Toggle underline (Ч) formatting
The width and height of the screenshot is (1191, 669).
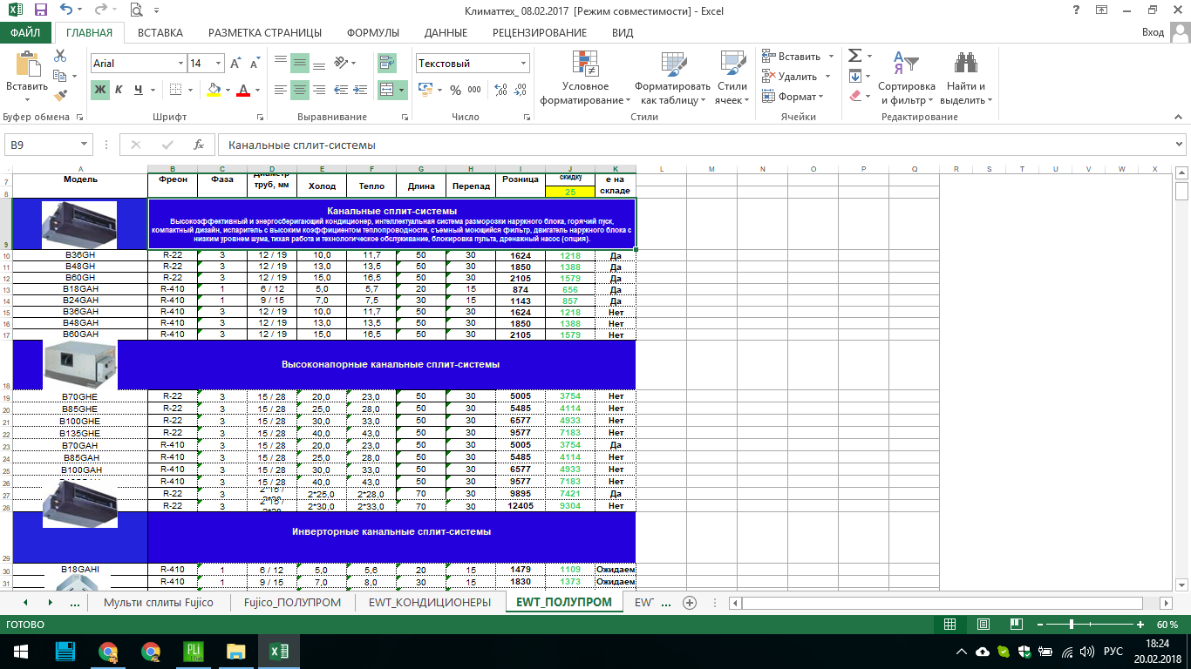click(139, 90)
